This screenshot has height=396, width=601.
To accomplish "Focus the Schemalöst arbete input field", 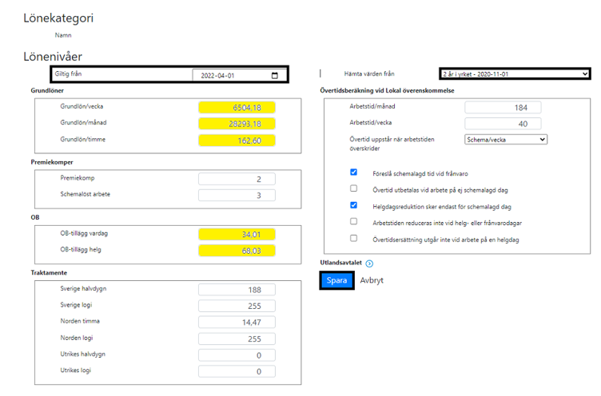I will point(237,196).
